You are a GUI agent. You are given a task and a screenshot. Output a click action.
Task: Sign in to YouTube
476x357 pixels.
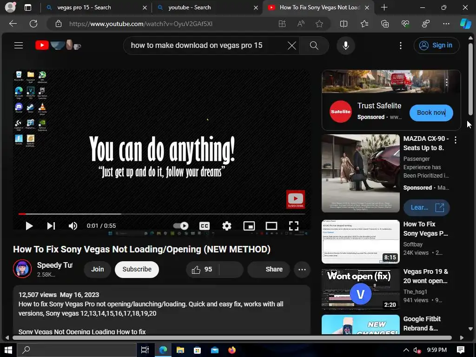pyautogui.click(x=436, y=45)
